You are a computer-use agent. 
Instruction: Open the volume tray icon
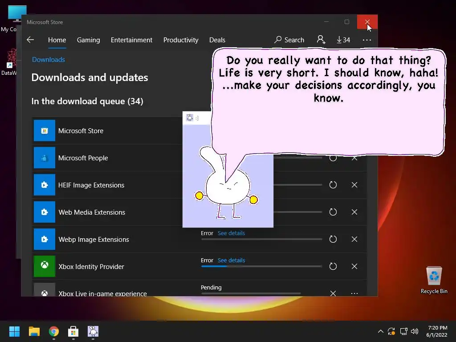415,331
